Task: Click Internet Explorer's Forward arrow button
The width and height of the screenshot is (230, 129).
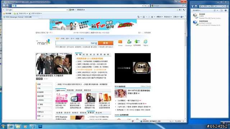Action: (7, 6)
